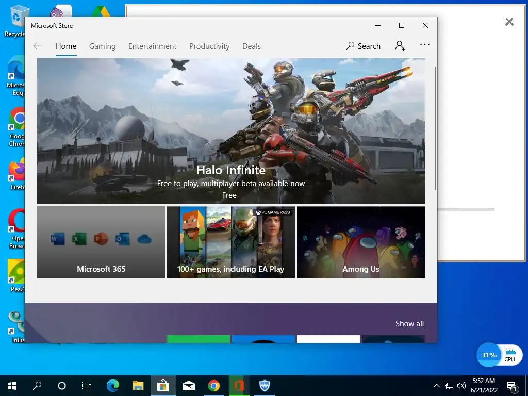Open the Wise Care shield taskbar icon
This screenshot has height=396, width=528.
tap(265, 386)
